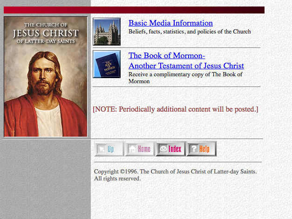Click the question mark icon on Help
The width and height of the screenshot is (292, 219).
(x=194, y=149)
